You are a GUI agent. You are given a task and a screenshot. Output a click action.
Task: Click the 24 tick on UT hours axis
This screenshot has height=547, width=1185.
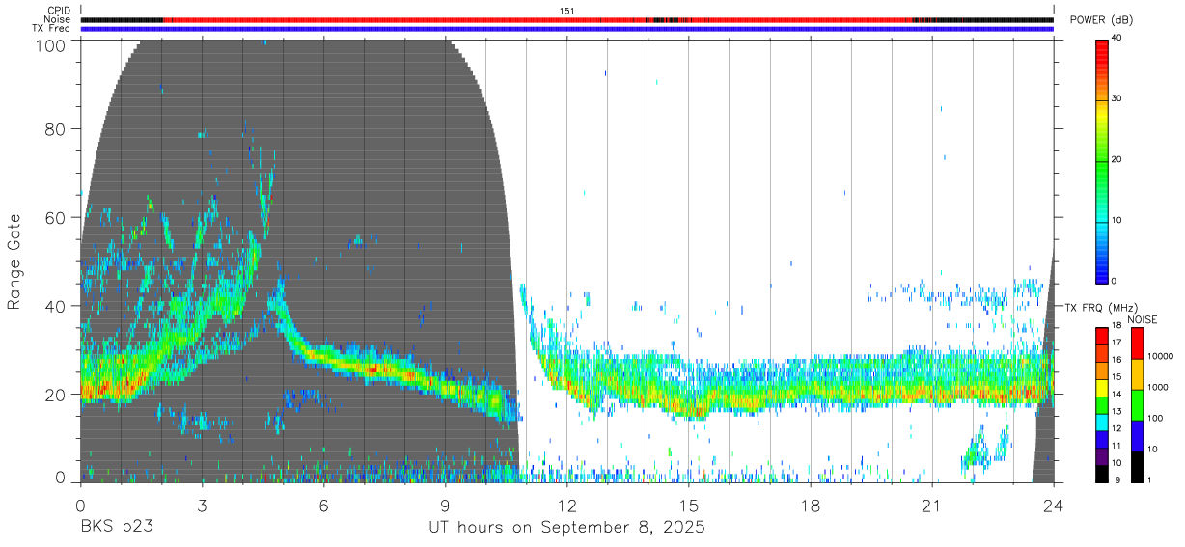coord(1054,506)
